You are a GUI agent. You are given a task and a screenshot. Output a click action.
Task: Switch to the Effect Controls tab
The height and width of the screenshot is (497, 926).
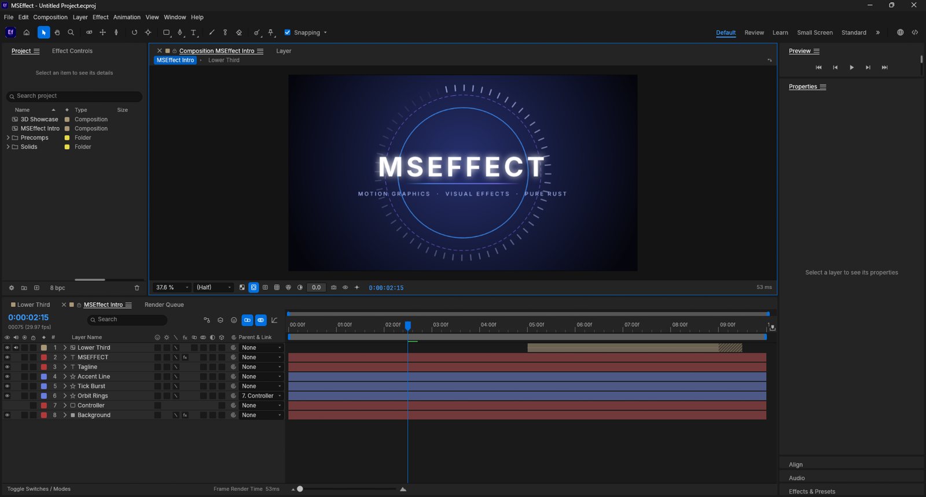click(x=72, y=51)
